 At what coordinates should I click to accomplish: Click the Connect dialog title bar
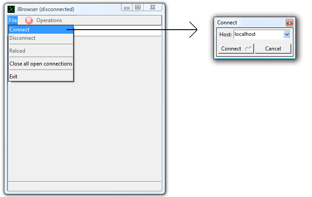click(248, 23)
